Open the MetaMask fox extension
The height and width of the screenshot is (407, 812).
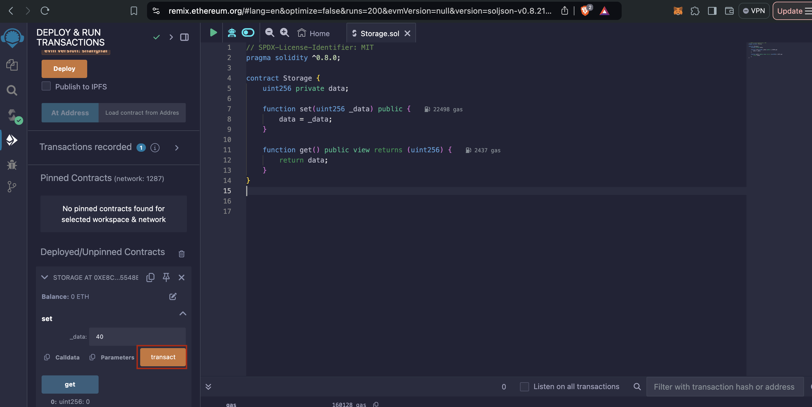[678, 11]
